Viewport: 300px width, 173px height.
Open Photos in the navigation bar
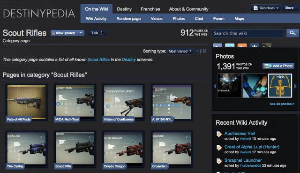tap(179, 19)
